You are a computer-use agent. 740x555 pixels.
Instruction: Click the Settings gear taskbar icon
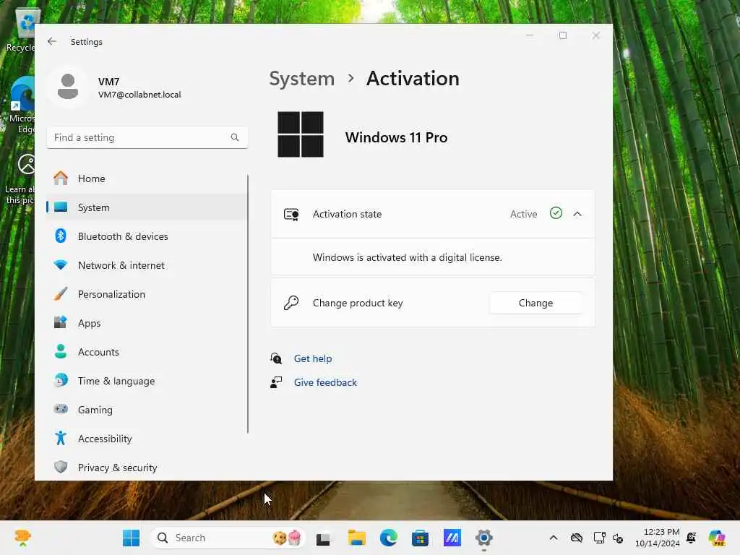(483, 538)
